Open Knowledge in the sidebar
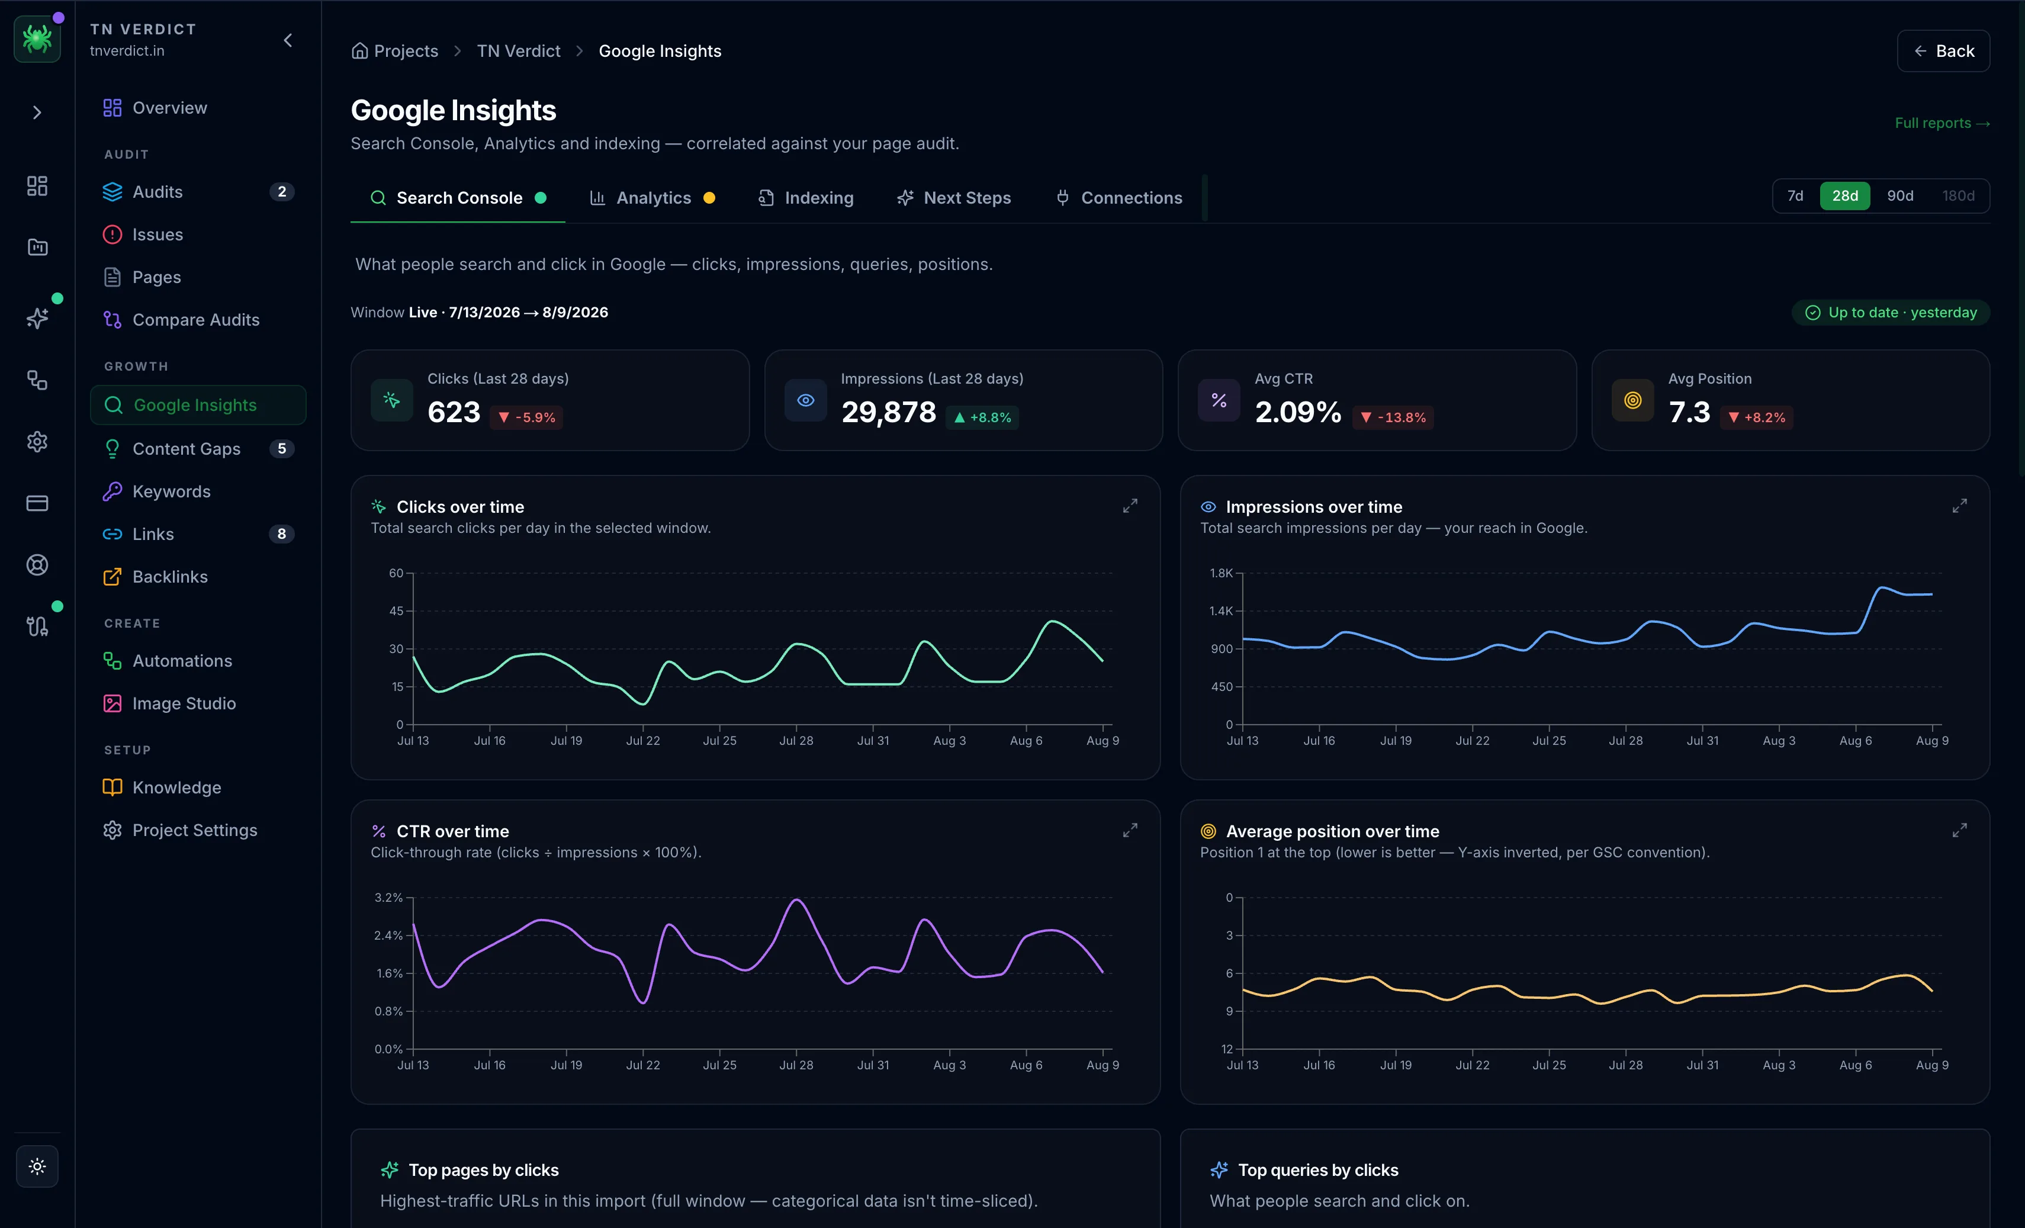The height and width of the screenshot is (1228, 2025). click(198, 787)
